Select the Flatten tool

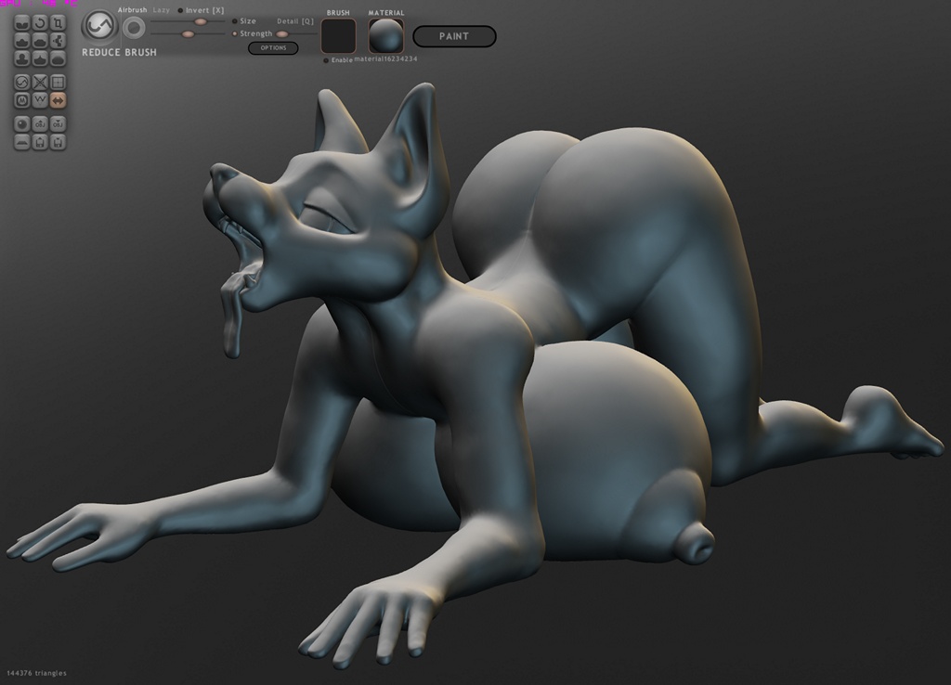pyautogui.click(x=40, y=41)
